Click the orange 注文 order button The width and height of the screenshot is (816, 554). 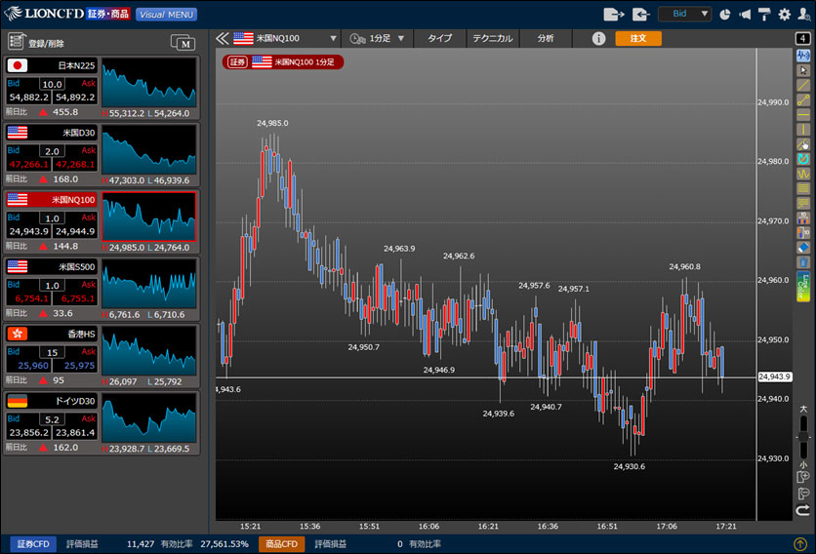pyautogui.click(x=637, y=39)
